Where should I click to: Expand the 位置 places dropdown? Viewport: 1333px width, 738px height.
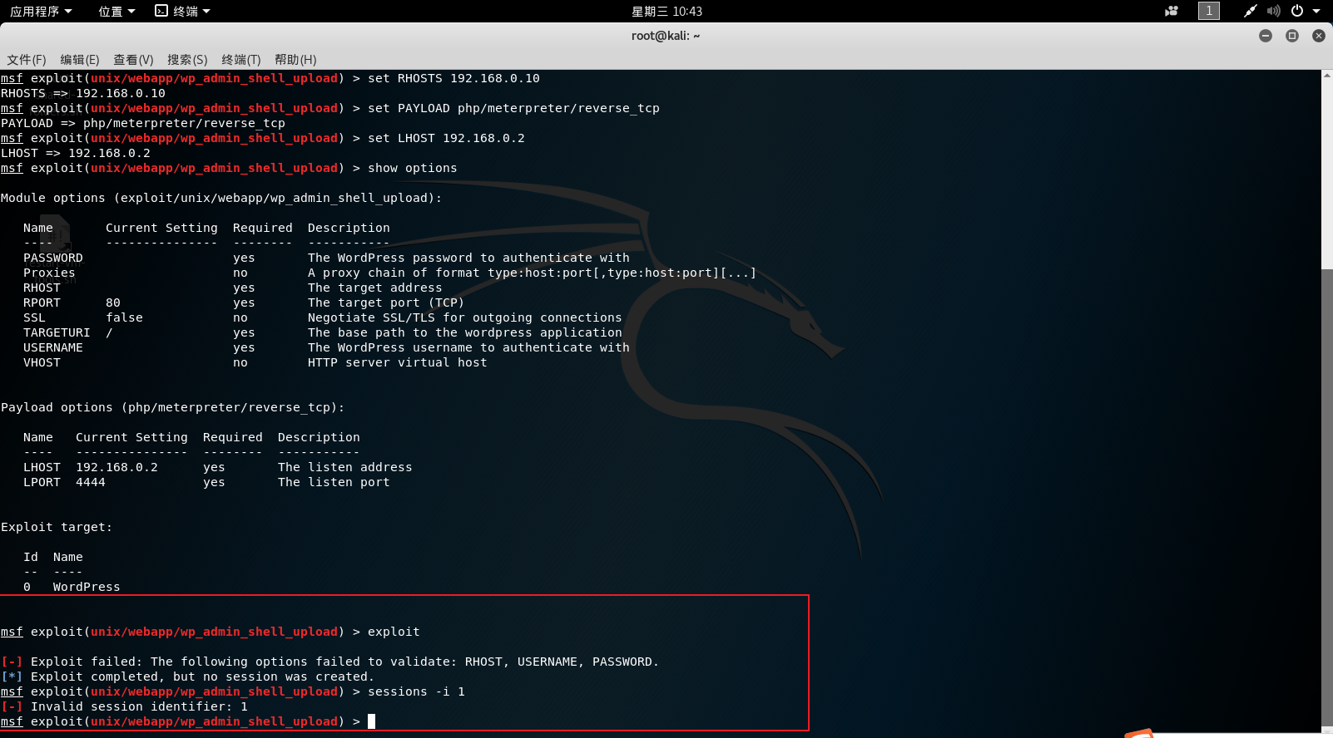(116, 11)
